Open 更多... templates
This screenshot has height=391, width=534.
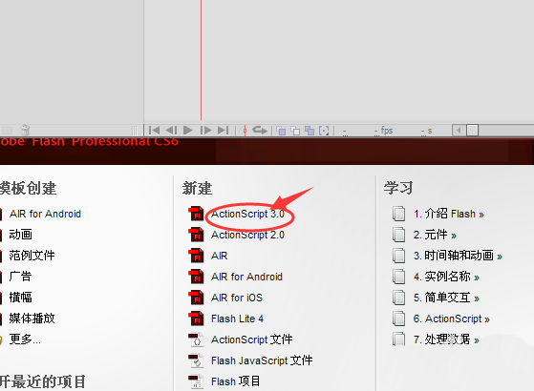tap(25, 339)
